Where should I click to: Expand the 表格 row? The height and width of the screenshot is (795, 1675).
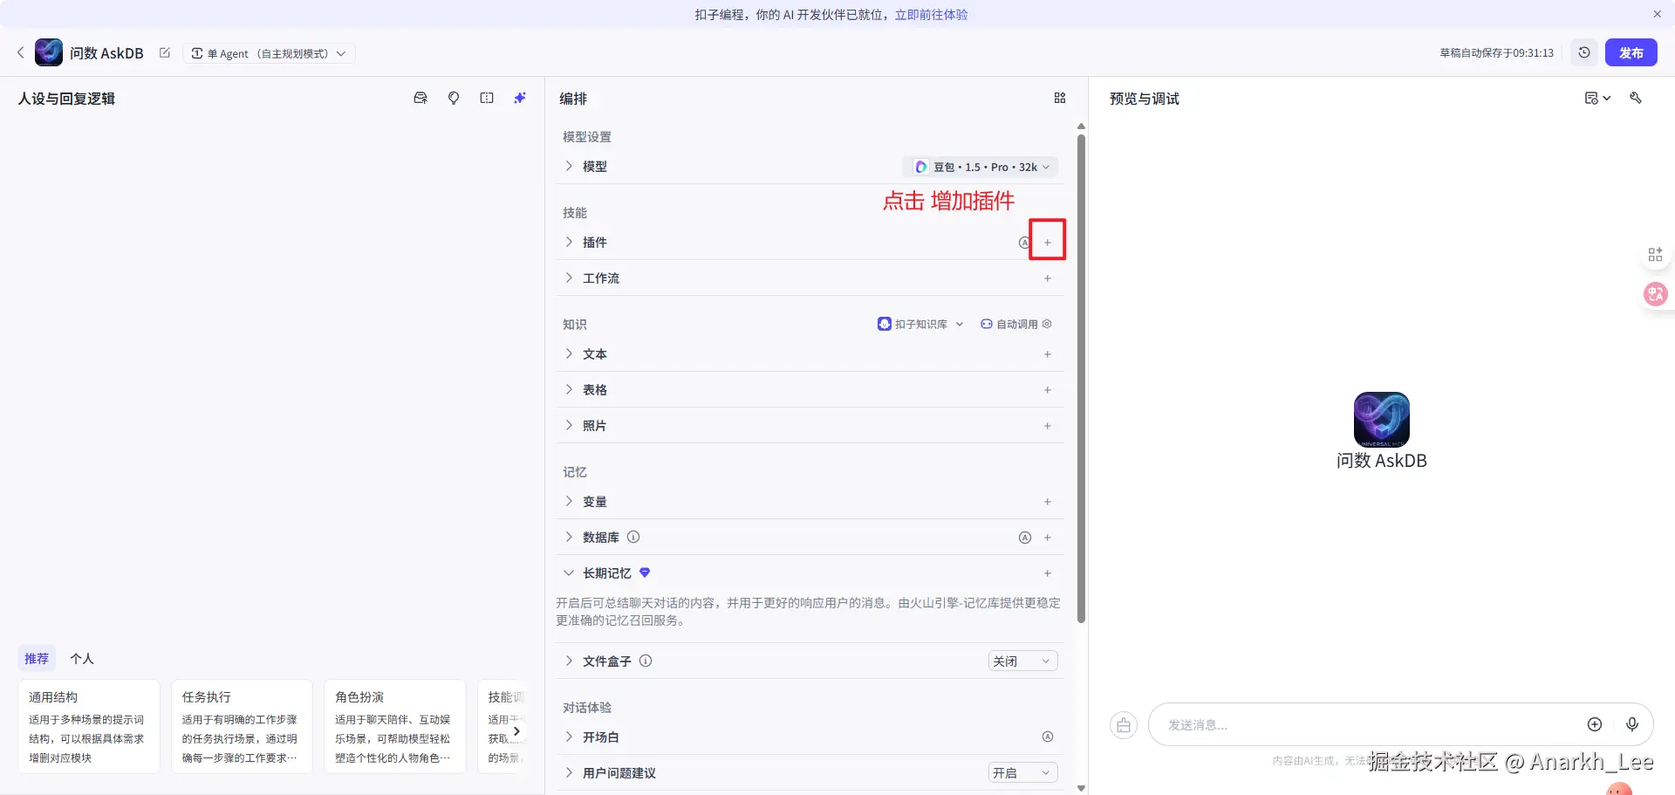[569, 389]
